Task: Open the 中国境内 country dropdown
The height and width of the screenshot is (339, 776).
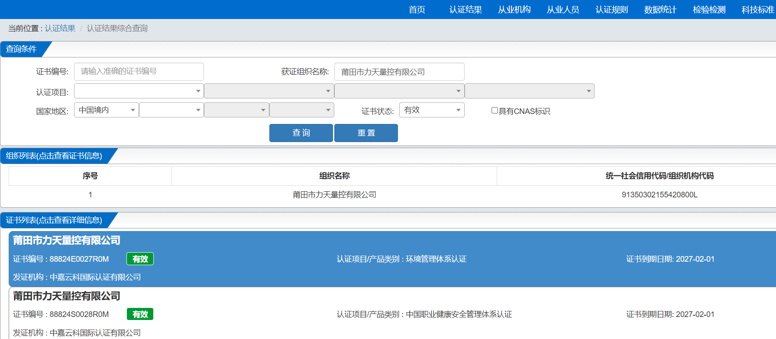Action: point(107,110)
